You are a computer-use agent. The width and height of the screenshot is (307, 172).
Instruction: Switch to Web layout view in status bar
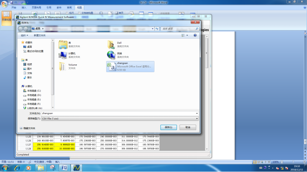(x=262, y=162)
